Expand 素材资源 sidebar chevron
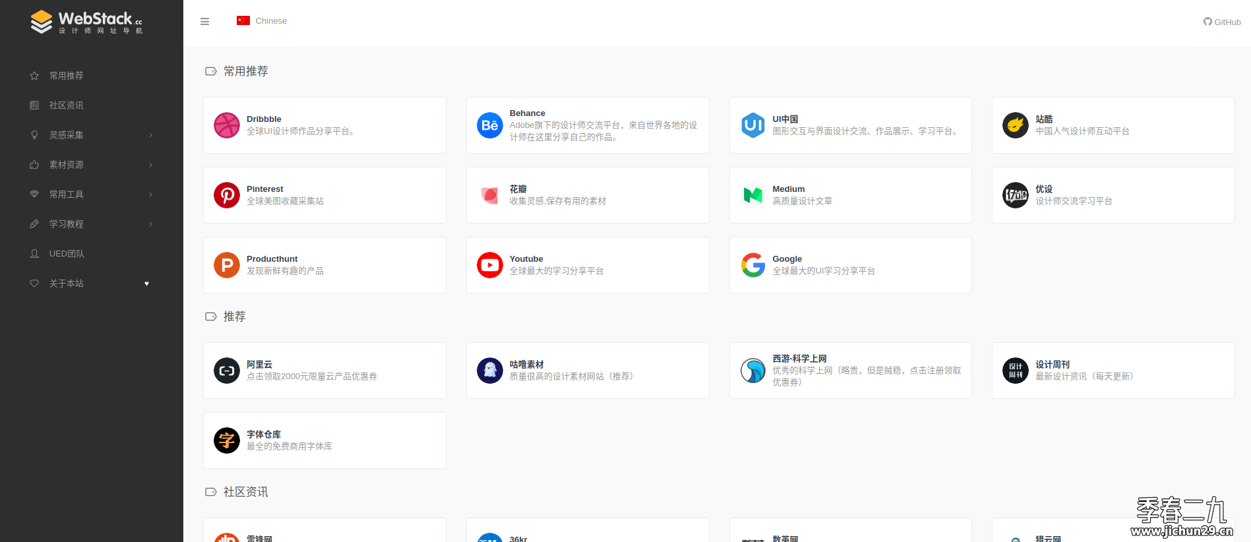The height and width of the screenshot is (542, 1251). tap(150, 165)
